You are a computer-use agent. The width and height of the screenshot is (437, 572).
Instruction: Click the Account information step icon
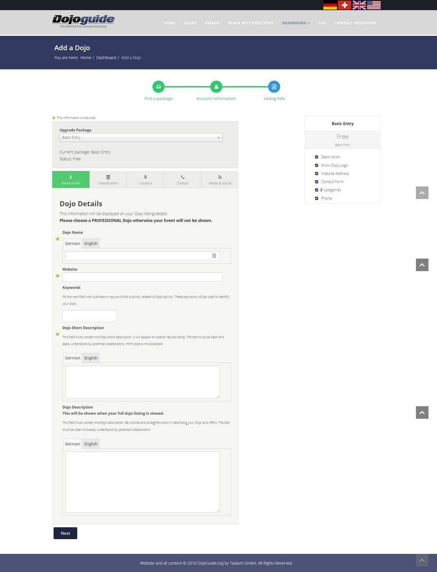pyautogui.click(x=216, y=87)
